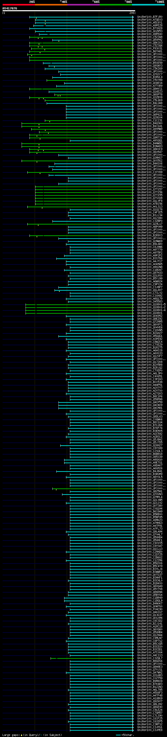This screenshot has width=167, height=737.
Task: Select hit UniRef100_A5C6Y1
Action: [150, 22]
